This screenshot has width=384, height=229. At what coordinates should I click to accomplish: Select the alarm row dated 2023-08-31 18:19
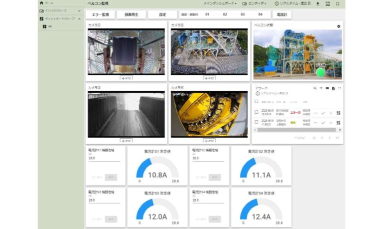point(256,112)
